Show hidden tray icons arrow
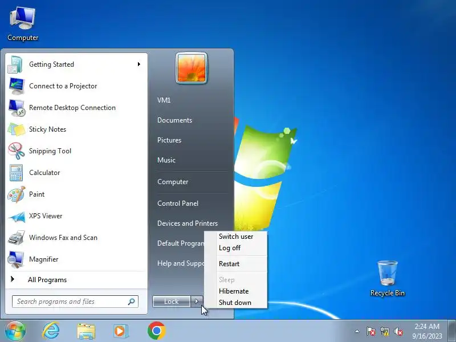This screenshot has height=342, width=456. [x=357, y=331]
